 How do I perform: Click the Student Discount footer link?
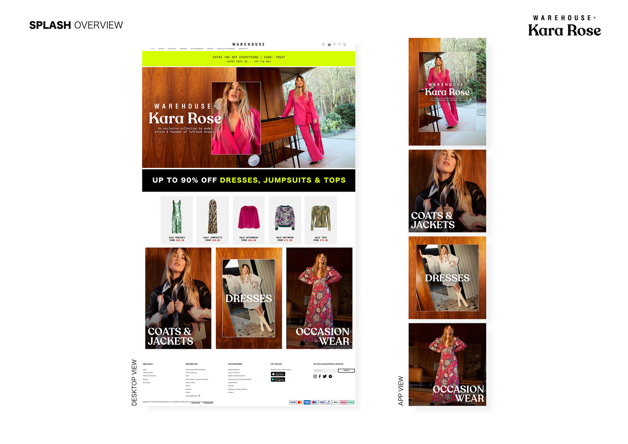[x=191, y=373]
